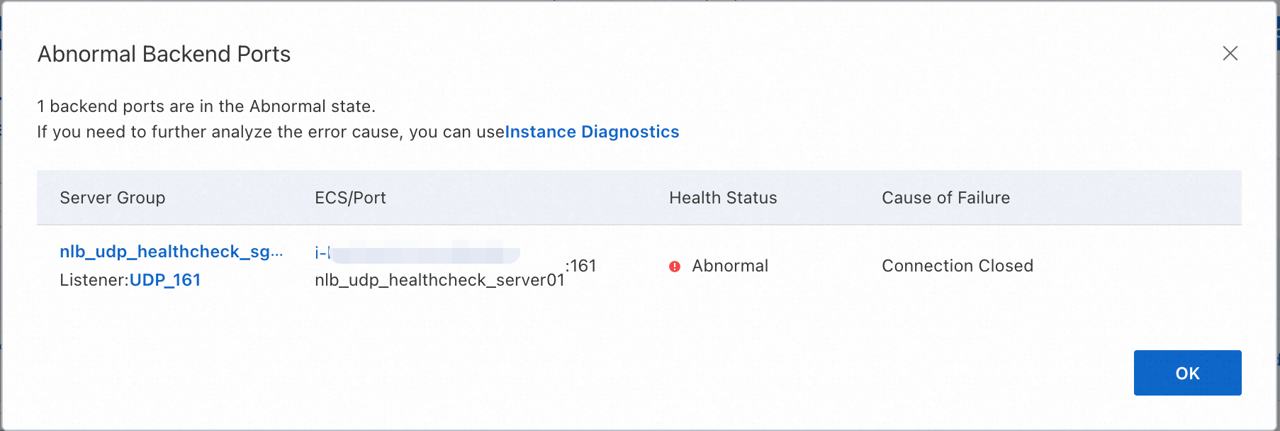
Task: Open the nlb_udp_healthcheck_sg server group link
Action: [x=171, y=252]
